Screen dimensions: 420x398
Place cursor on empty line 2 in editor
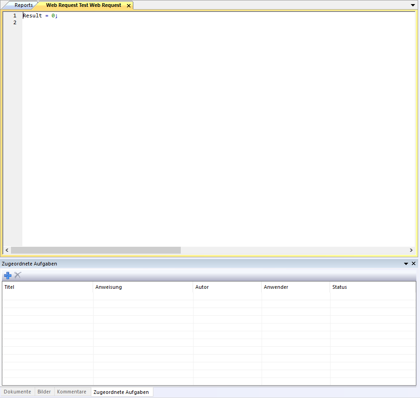[x=91, y=22]
